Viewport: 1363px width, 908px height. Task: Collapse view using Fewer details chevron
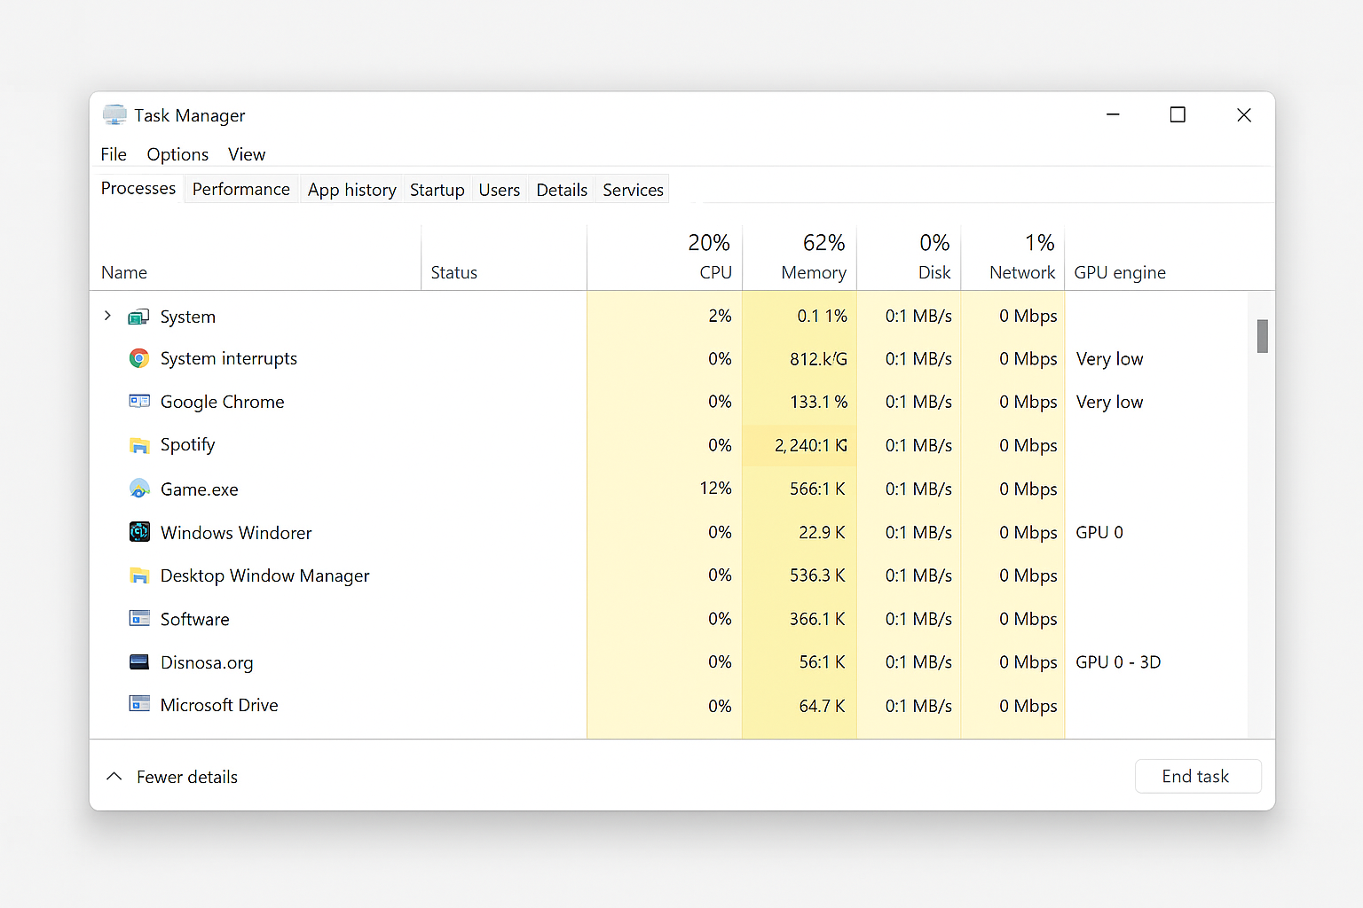pyautogui.click(x=114, y=777)
